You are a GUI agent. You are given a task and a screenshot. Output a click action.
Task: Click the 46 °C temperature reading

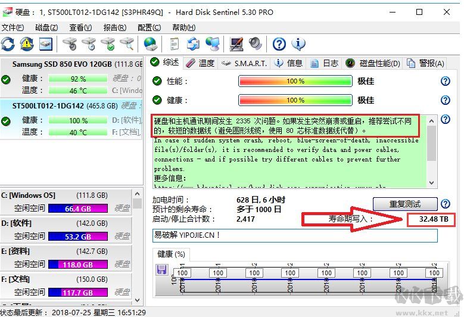point(78,91)
